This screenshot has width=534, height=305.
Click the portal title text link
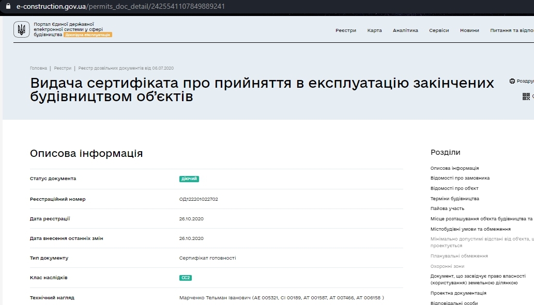click(x=68, y=29)
